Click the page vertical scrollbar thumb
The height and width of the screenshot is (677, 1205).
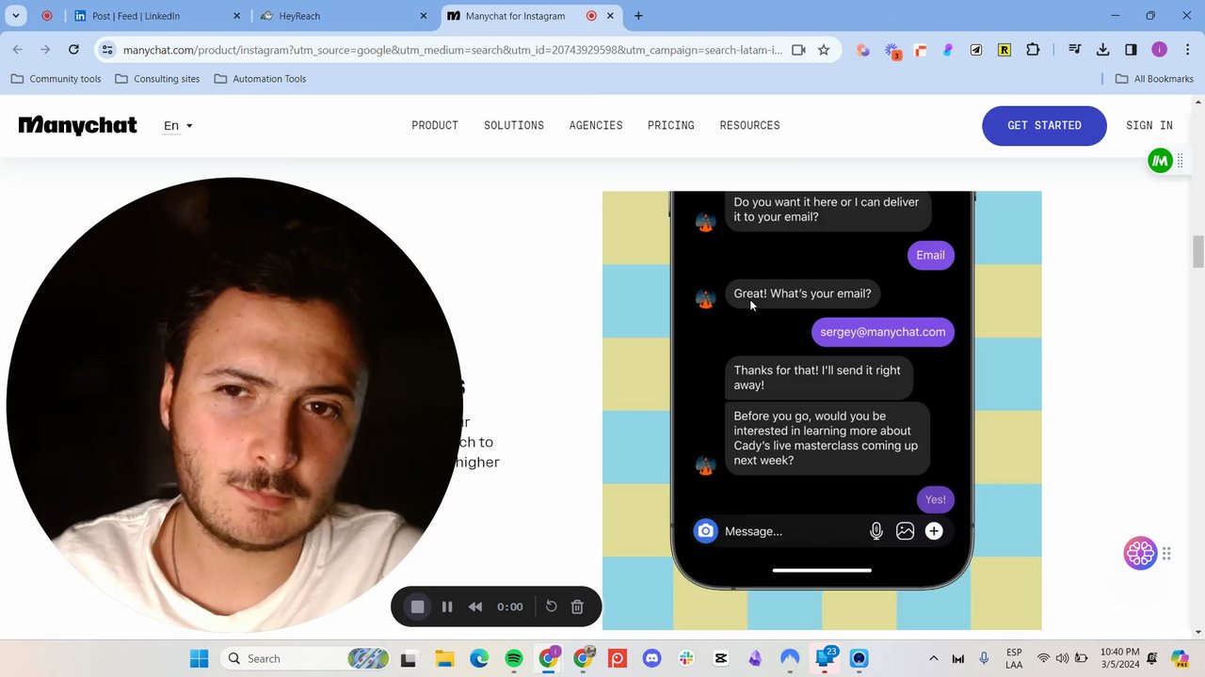coord(1198,251)
